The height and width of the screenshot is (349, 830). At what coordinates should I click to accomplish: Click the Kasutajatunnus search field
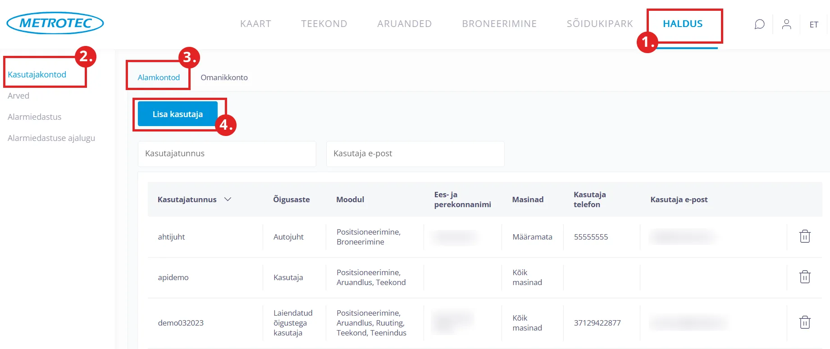227,154
